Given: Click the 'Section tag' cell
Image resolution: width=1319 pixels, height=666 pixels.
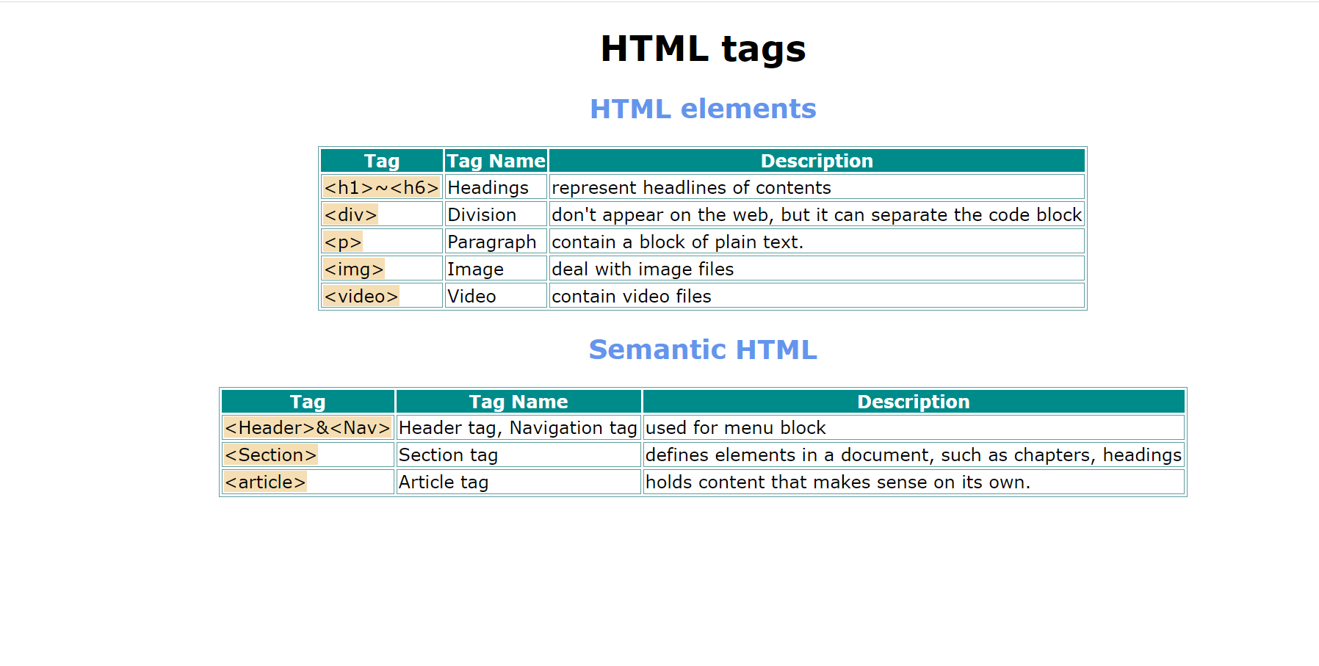Looking at the screenshot, I should pyautogui.click(x=518, y=455).
